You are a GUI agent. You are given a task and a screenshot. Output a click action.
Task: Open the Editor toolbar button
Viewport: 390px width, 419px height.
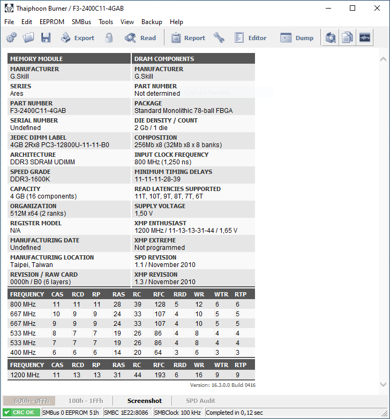pyautogui.click(x=250, y=37)
